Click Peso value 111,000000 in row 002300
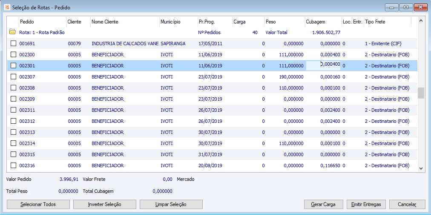This screenshot has height=215, width=431. [291, 55]
